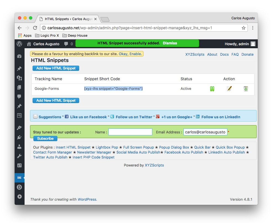The height and width of the screenshot is (223, 274).
Task: Focus the Name input field
Action: tap(130, 132)
